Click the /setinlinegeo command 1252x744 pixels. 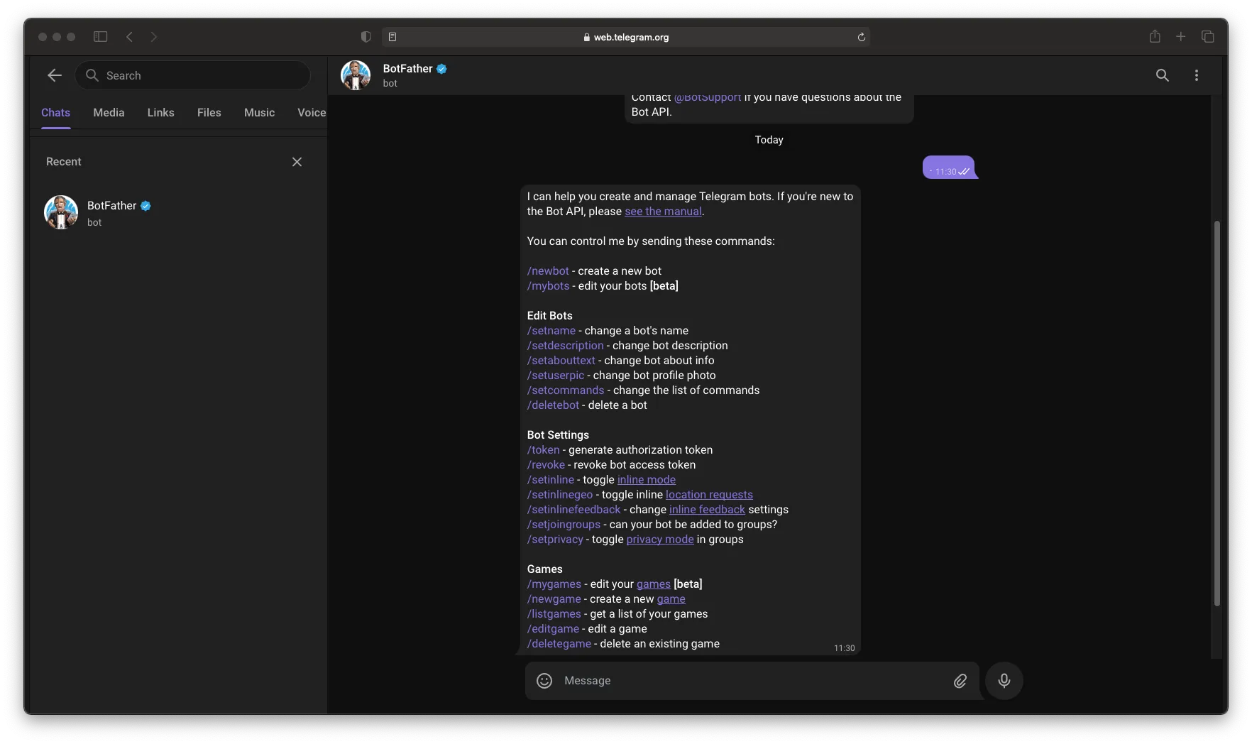[560, 495]
